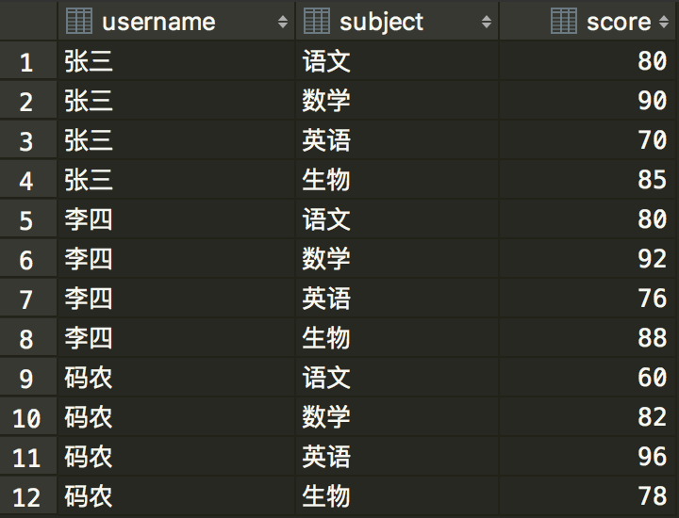679x518 pixels.
Task: Select the 李四 username cell in row 5
Action: 176,219
